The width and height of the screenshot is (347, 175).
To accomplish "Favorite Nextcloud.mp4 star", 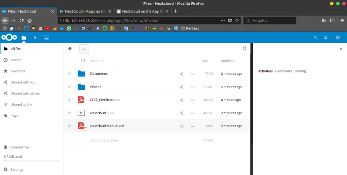I will (69, 113).
